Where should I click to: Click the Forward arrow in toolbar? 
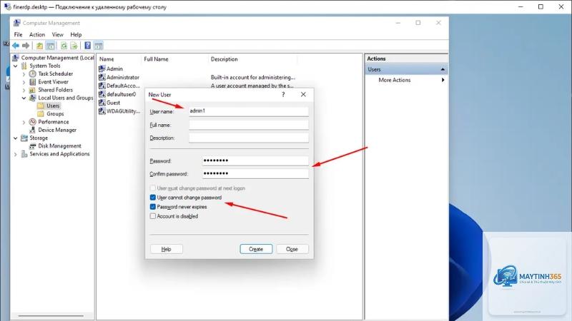click(x=26, y=46)
